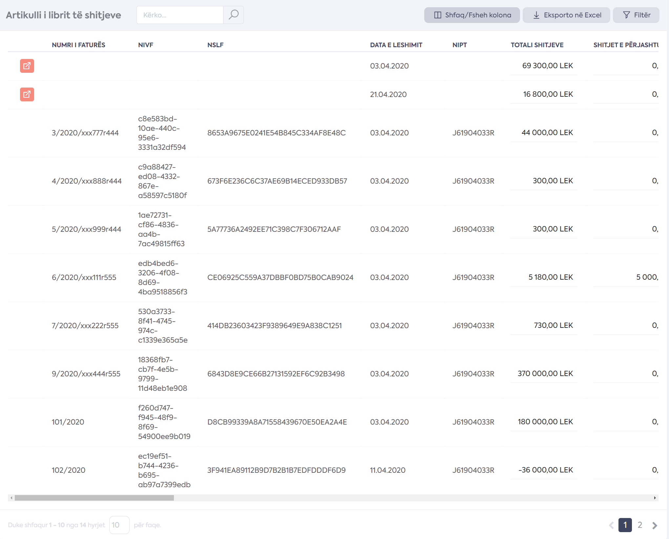The image size is (669, 539).
Task: Select invoice number 4/2020/xxx888r444
Action: point(87,181)
